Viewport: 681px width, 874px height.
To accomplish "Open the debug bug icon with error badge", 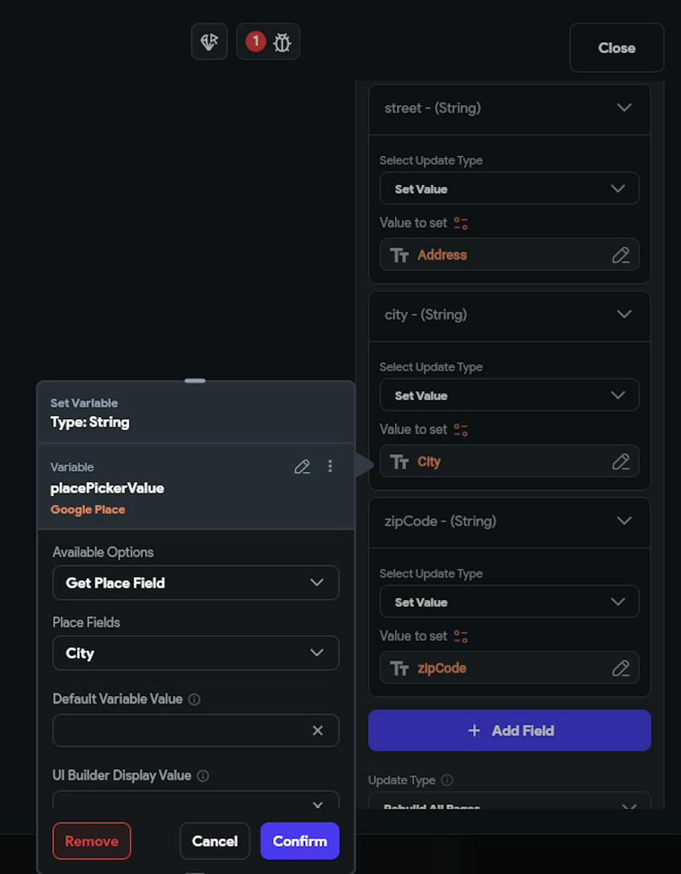I will [268, 42].
